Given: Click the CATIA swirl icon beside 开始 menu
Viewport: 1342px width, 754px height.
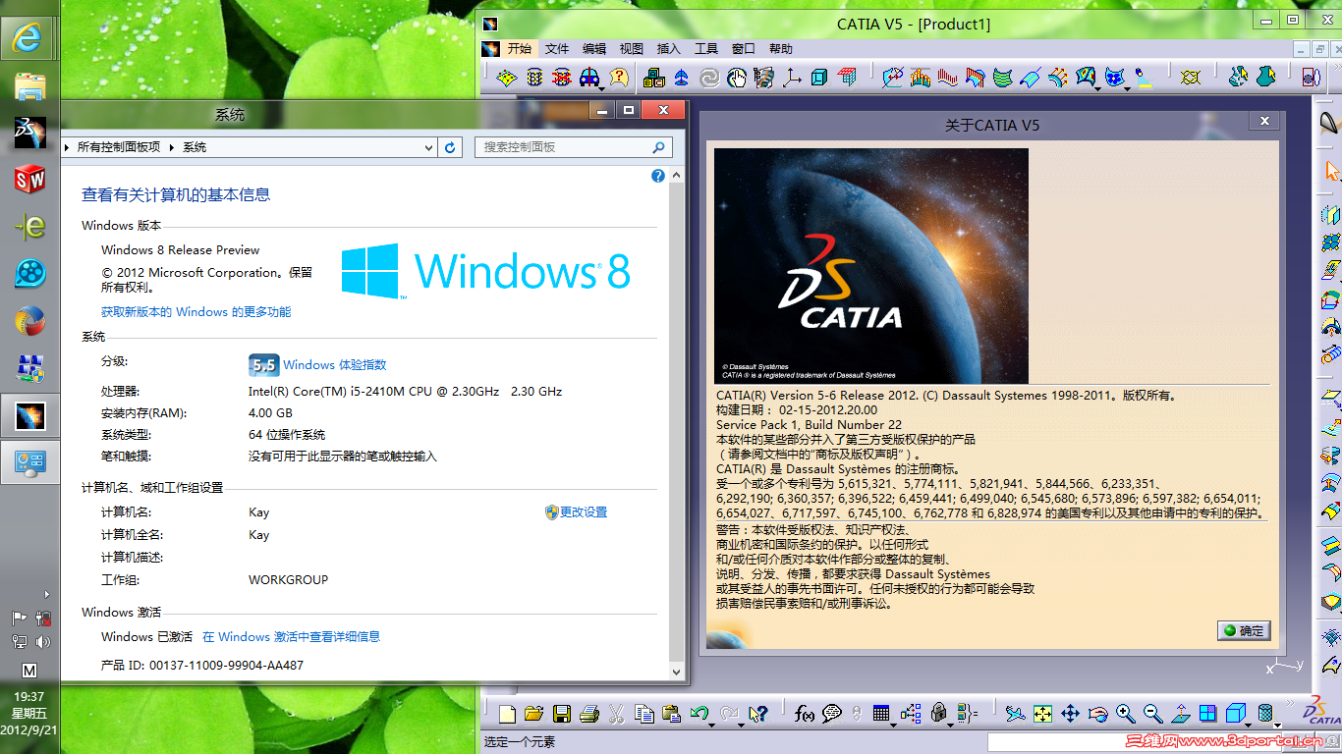Looking at the screenshot, I should tap(491, 49).
